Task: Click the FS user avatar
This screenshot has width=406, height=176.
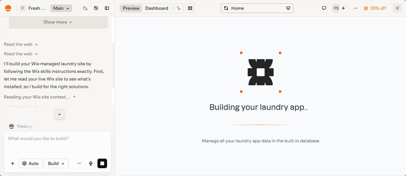Action: pyautogui.click(x=336, y=8)
